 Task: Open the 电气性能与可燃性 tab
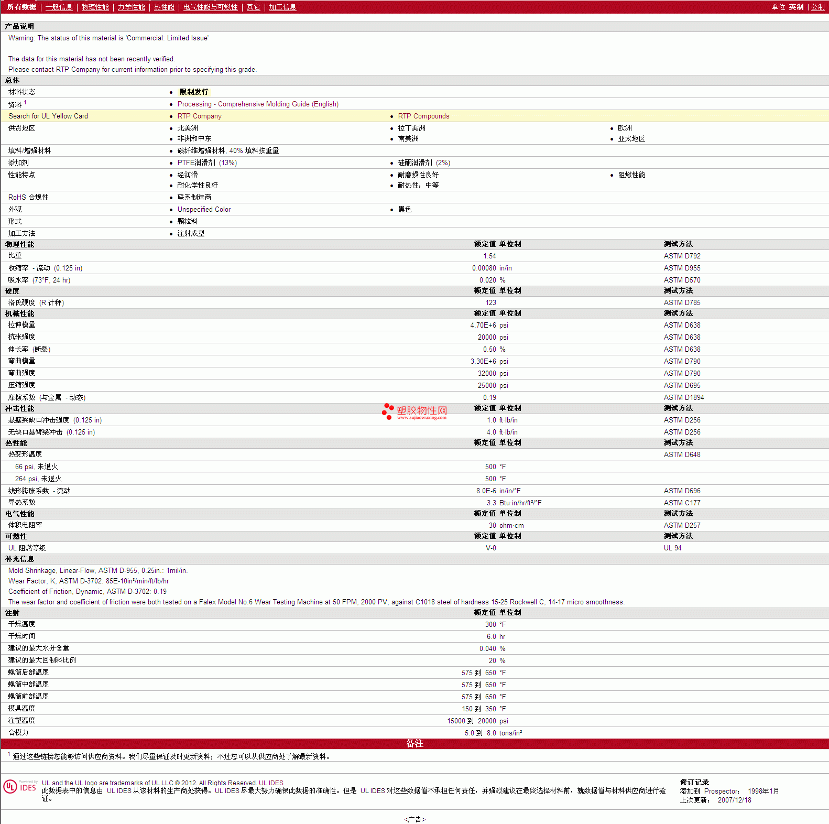pyautogui.click(x=210, y=7)
